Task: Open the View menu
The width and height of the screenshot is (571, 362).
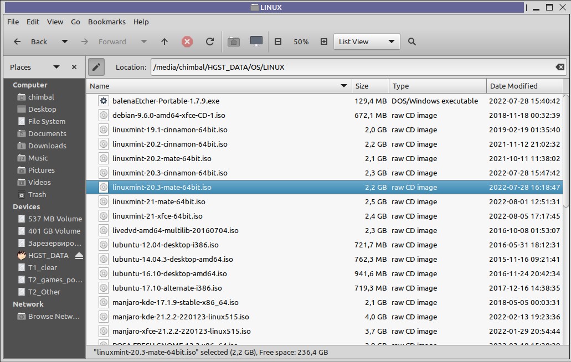Action: coord(55,22)
